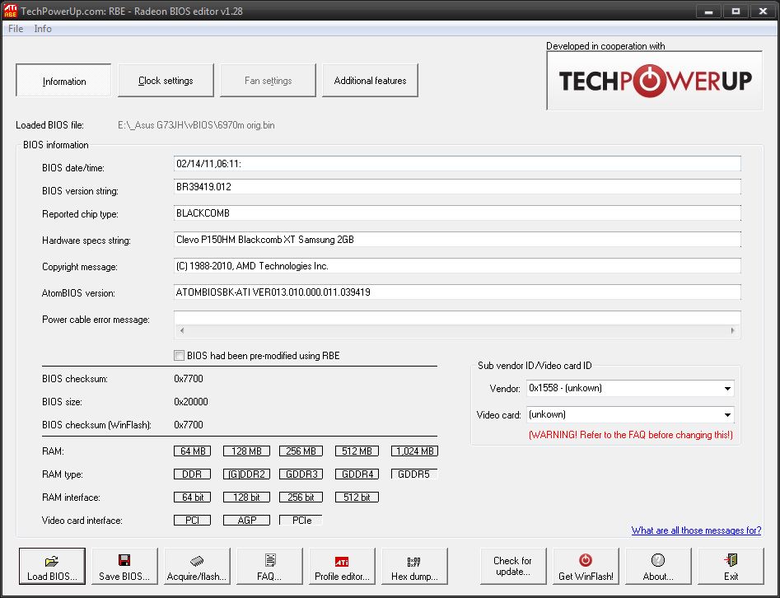Click the 64 MB RAM indicator
This screenshot has width=780, height=598.
(192, 451)
